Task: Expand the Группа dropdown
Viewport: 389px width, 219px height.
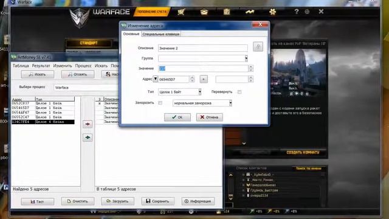Action: (x=246, y=58)
